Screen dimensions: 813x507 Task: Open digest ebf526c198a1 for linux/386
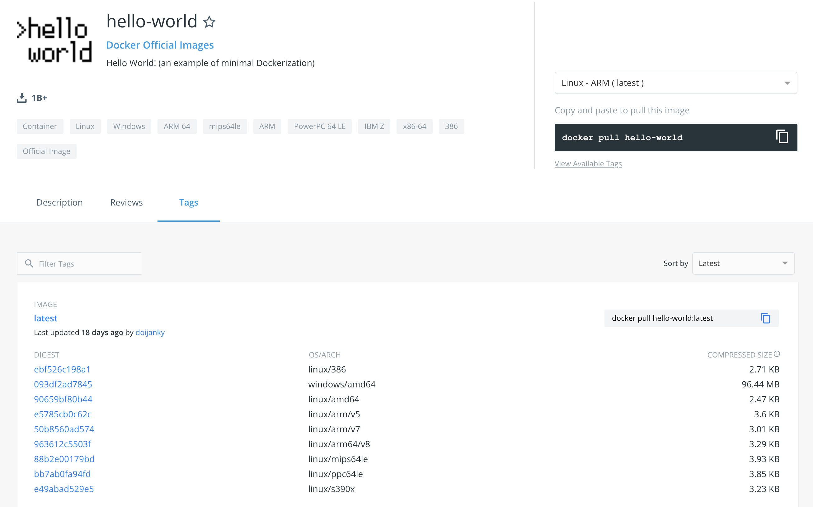(x=62, y=369)
